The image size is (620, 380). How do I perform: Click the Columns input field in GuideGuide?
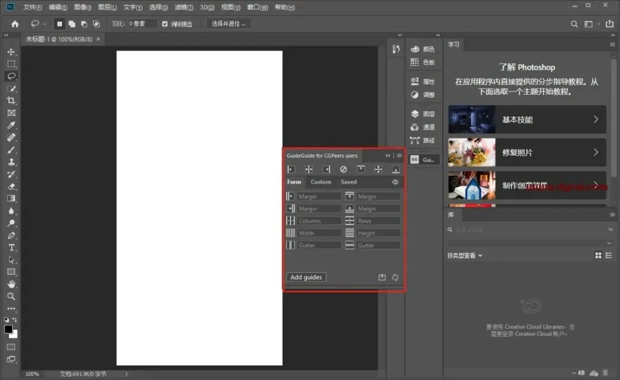point(319,220)
